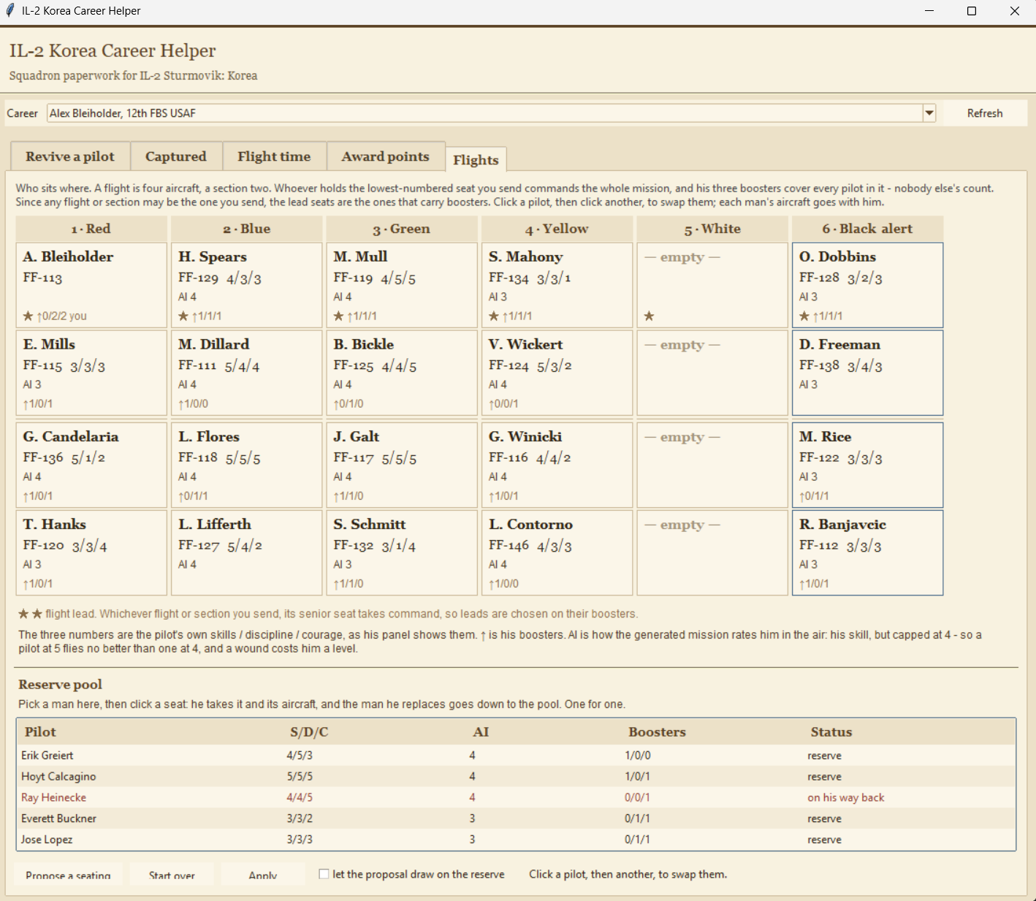Open the Captured tab
1036x901 pixels.
176,156
